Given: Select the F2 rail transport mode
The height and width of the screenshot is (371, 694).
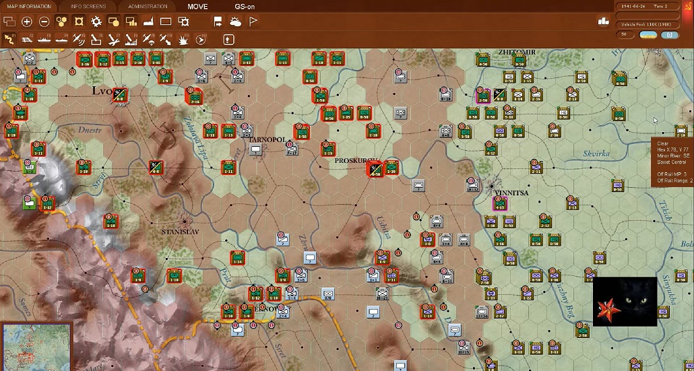Looking at the screenshot, I should coord(26,39).
